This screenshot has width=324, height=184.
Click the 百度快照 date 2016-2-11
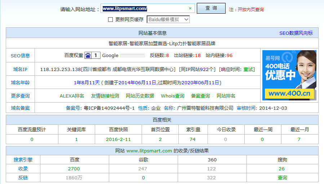[119, 140]
